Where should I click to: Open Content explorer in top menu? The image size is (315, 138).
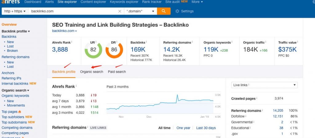pyautogui.click(x=93, y=2)
